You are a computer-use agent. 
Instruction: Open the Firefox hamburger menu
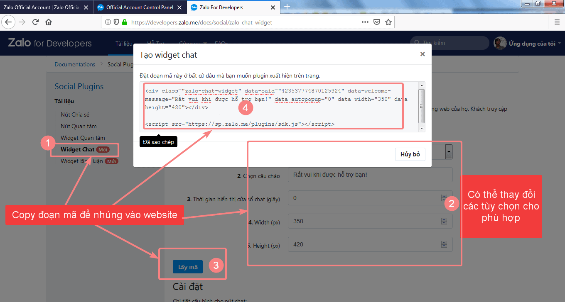point(557,22)
